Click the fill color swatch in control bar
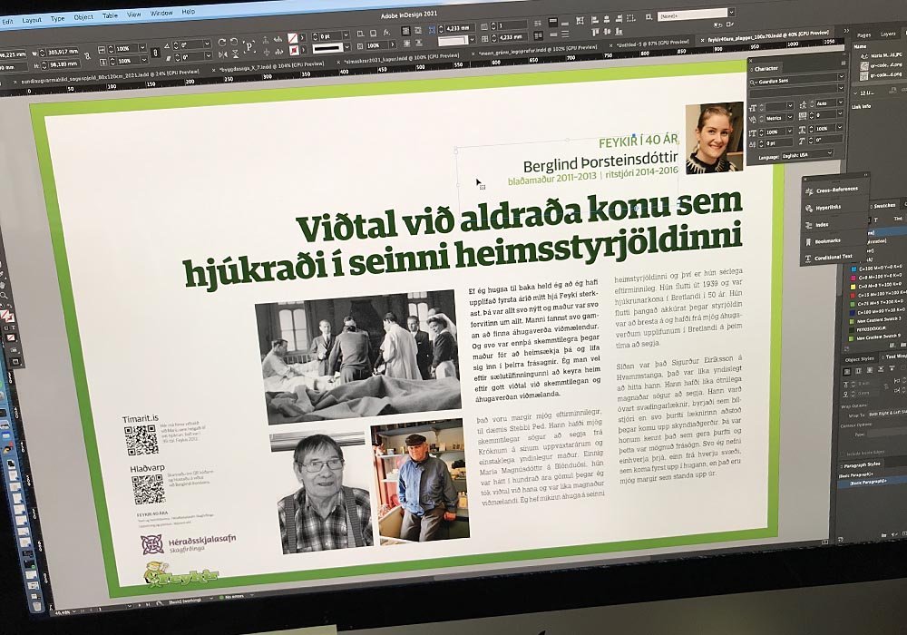Screen dimensions: 907x635 pos(292,38)
